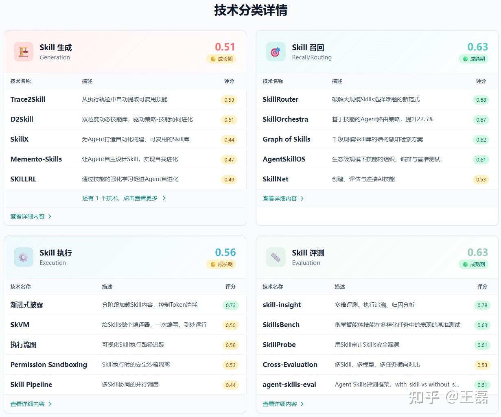This screenshot has height=417, width=501.
Task: Click description 破解大规模Skills选择难题的新范式
Action: (376, 100)
